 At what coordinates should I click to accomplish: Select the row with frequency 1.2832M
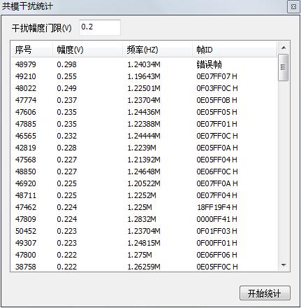pyautogui.click(x=144, y=219)
